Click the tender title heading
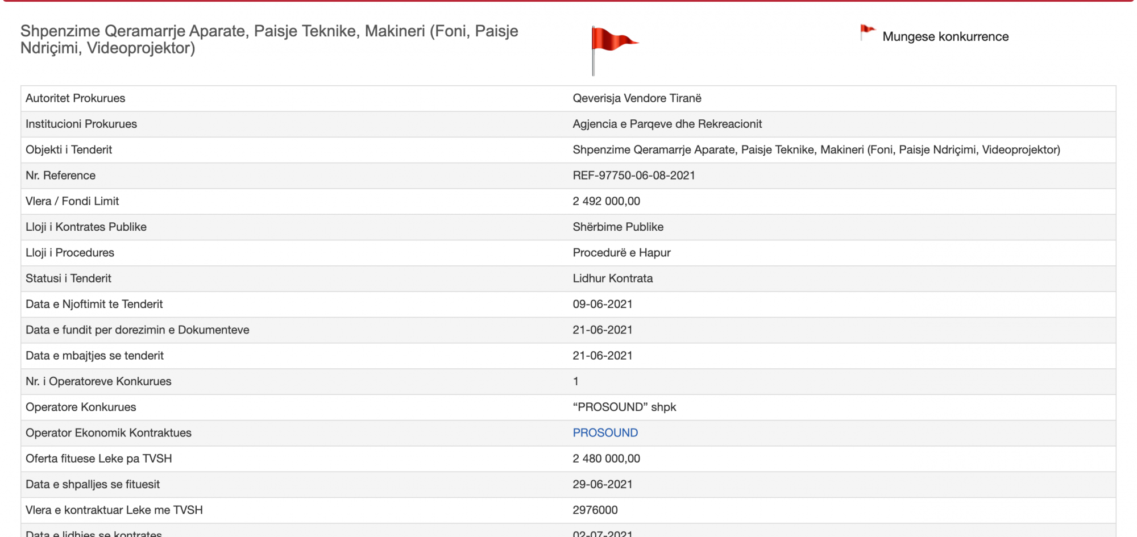 269,39
